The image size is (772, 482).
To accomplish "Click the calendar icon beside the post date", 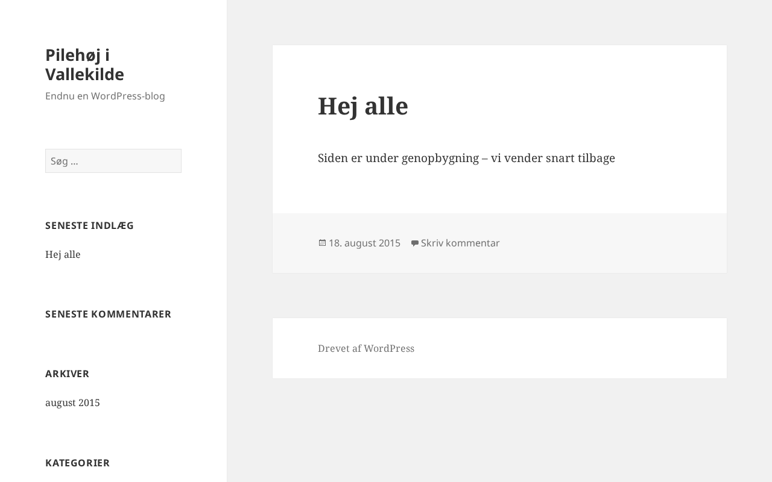I will pos(322,243).
